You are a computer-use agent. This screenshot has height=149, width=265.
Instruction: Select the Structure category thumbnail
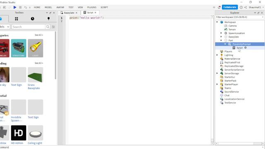19,48
